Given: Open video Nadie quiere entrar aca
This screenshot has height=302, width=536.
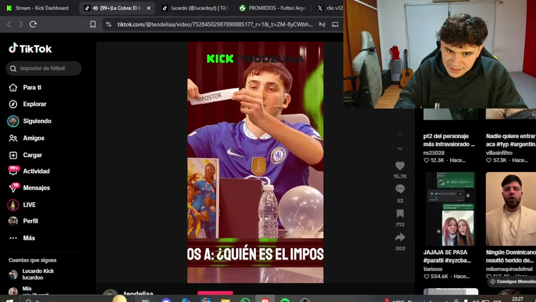Looking at the screenshot, I should pos(511,140).
